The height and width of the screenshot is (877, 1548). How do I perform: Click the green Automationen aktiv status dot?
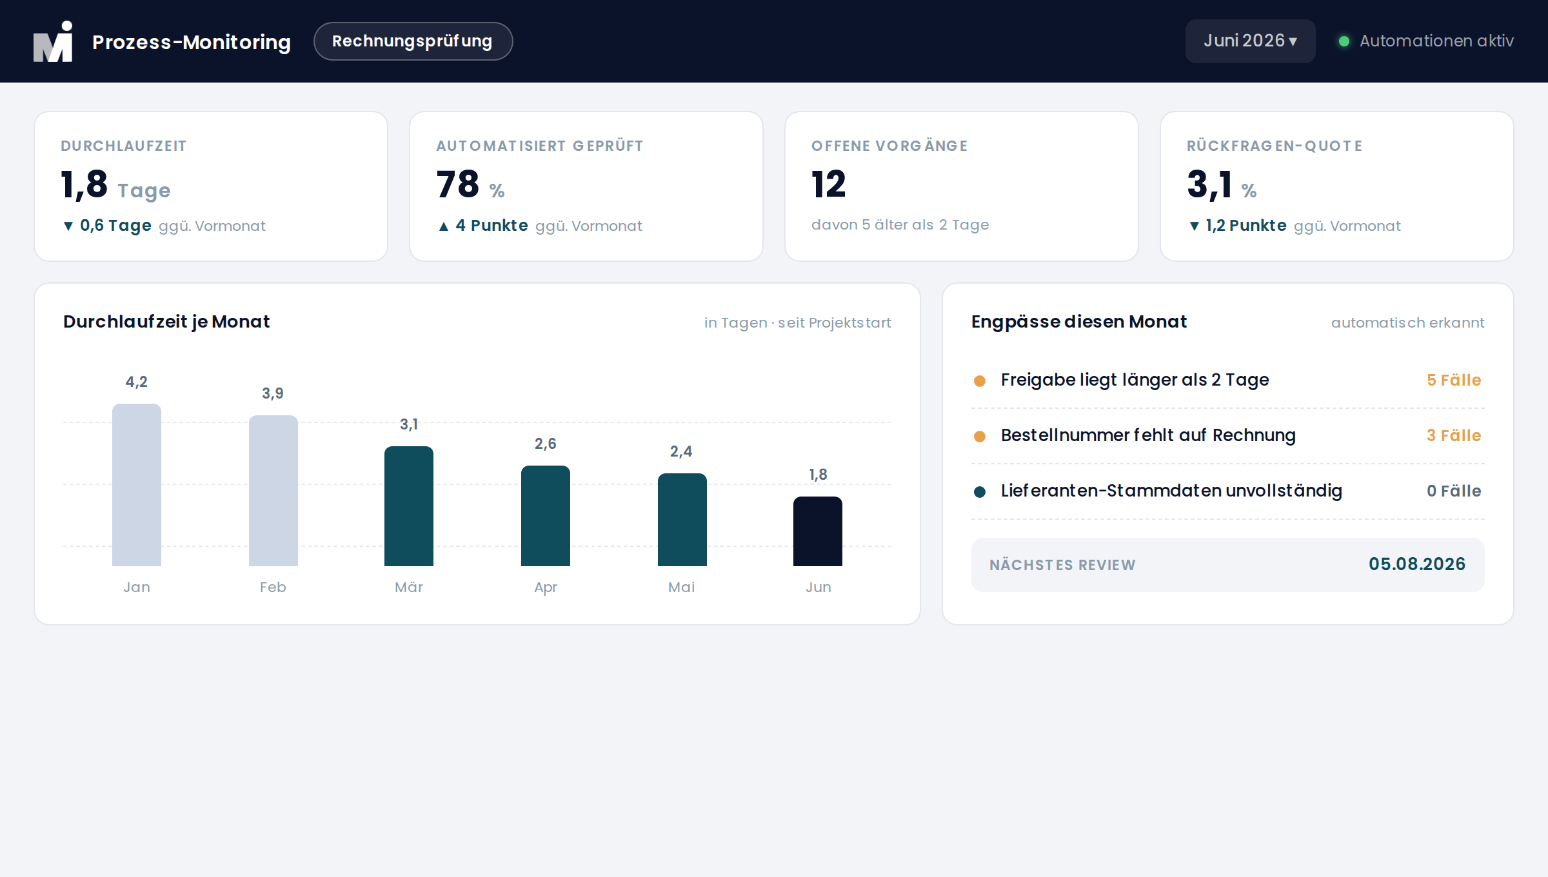pos(1344,41)
